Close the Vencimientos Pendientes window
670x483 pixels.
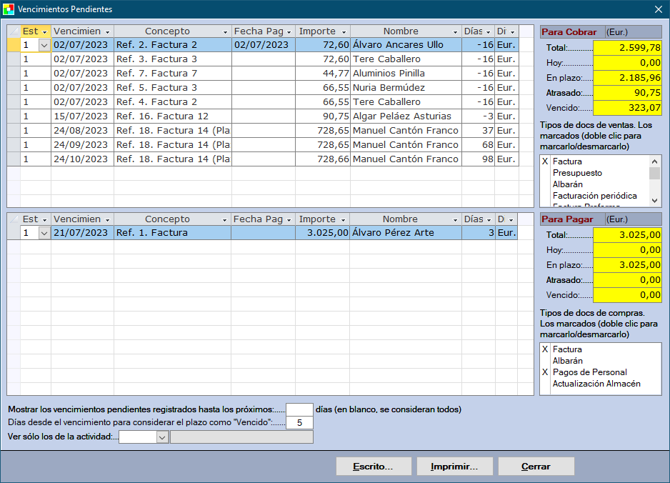[658, 9]
